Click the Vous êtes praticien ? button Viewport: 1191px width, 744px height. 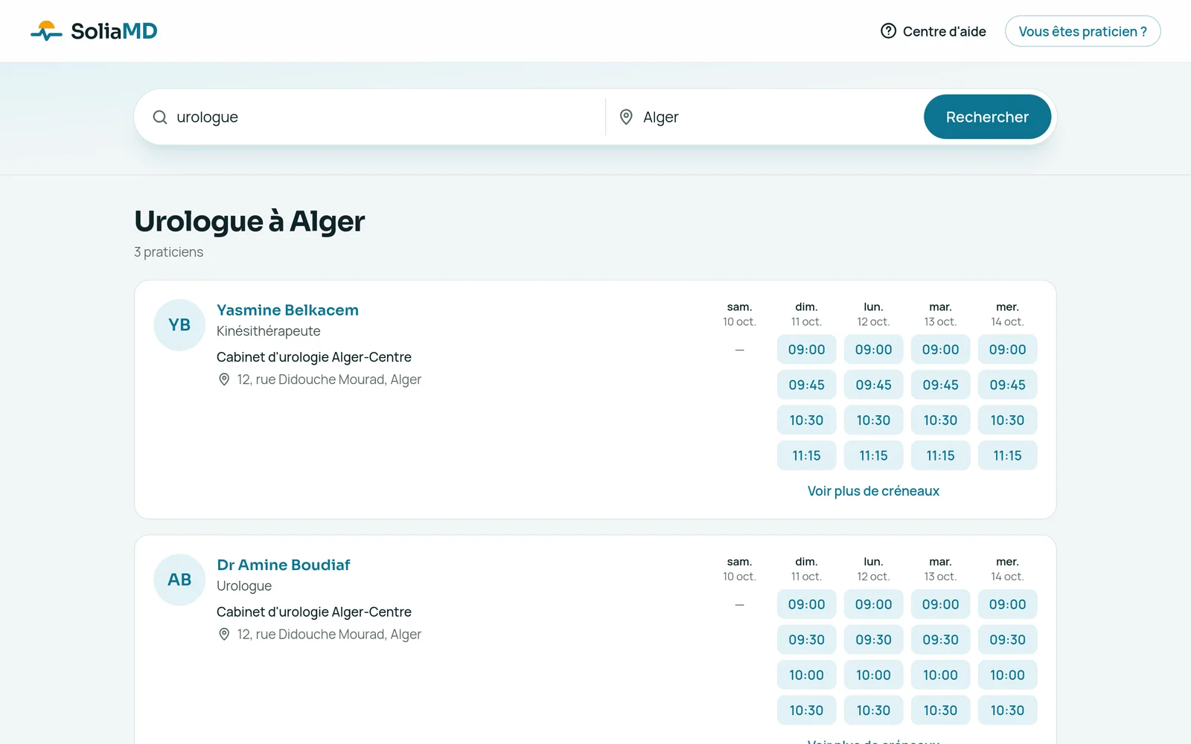pyautogui.click(x=1082, y=31)
